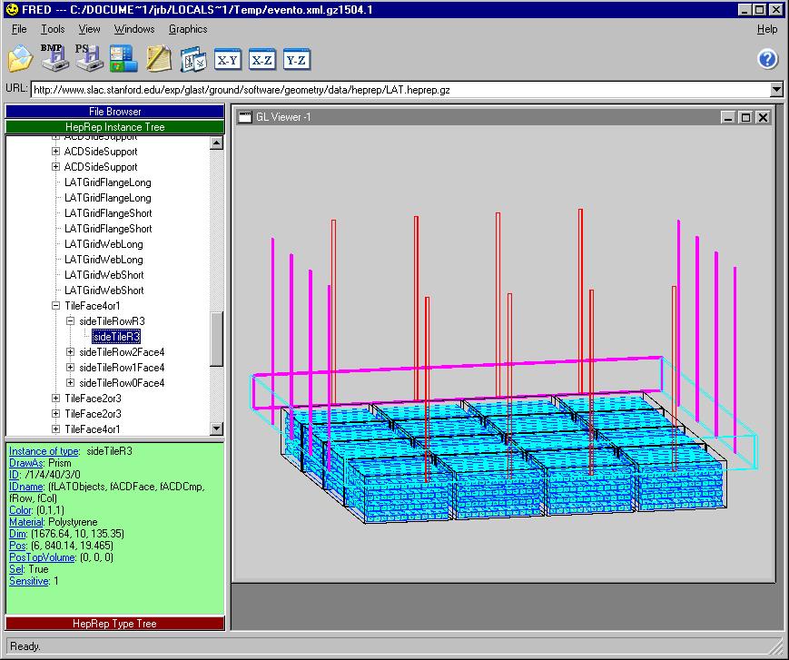This screenshot has width=789, height=660.
Task: Maximize the GL Viewer window
Action: pos(745,117)
